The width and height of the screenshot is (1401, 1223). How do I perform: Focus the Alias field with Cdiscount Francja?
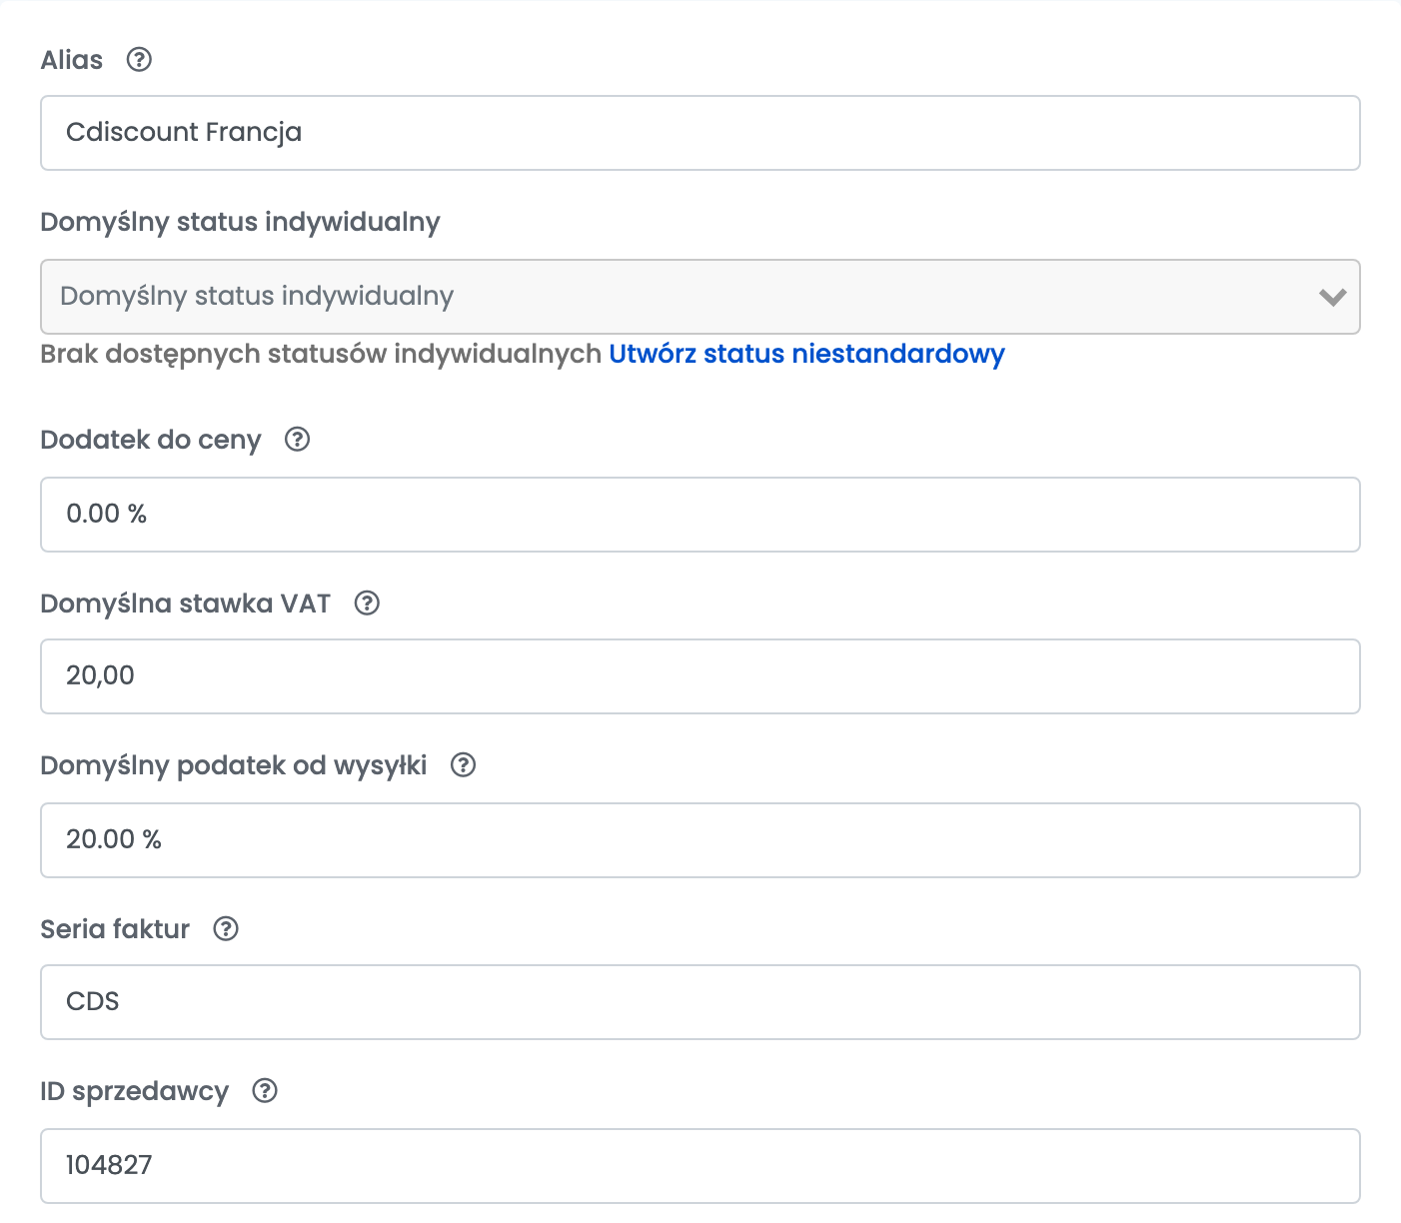coord(700,133)
